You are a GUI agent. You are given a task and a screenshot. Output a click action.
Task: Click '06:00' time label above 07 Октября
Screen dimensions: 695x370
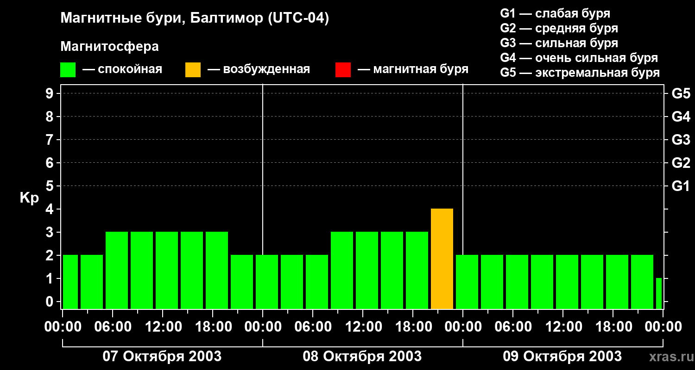pyautogui.click(x=113, y=327)
